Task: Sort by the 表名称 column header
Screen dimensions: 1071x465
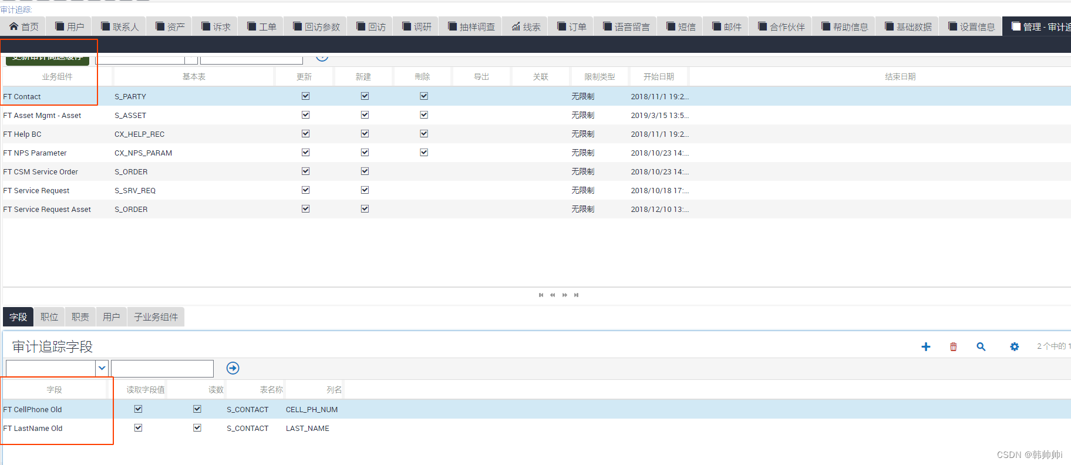Action: [x=271, y=390]
